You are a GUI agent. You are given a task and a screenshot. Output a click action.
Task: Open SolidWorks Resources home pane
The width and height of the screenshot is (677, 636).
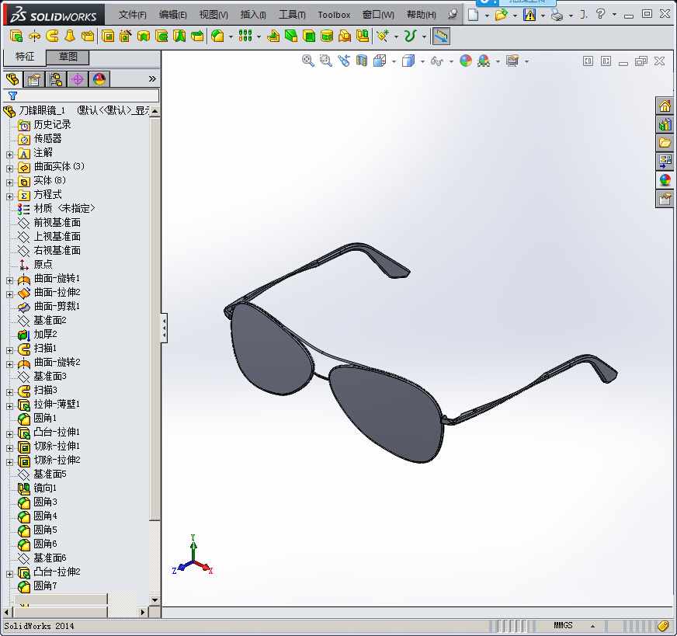pos(665,106)
